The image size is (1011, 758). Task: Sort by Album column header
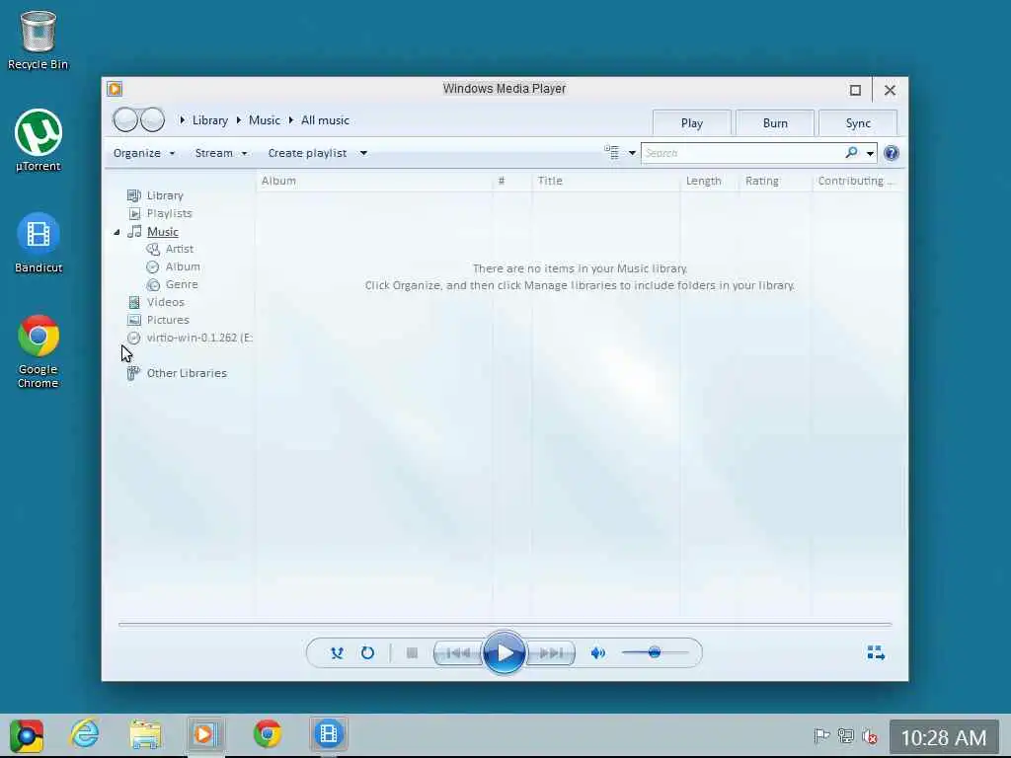coord(374,182)
